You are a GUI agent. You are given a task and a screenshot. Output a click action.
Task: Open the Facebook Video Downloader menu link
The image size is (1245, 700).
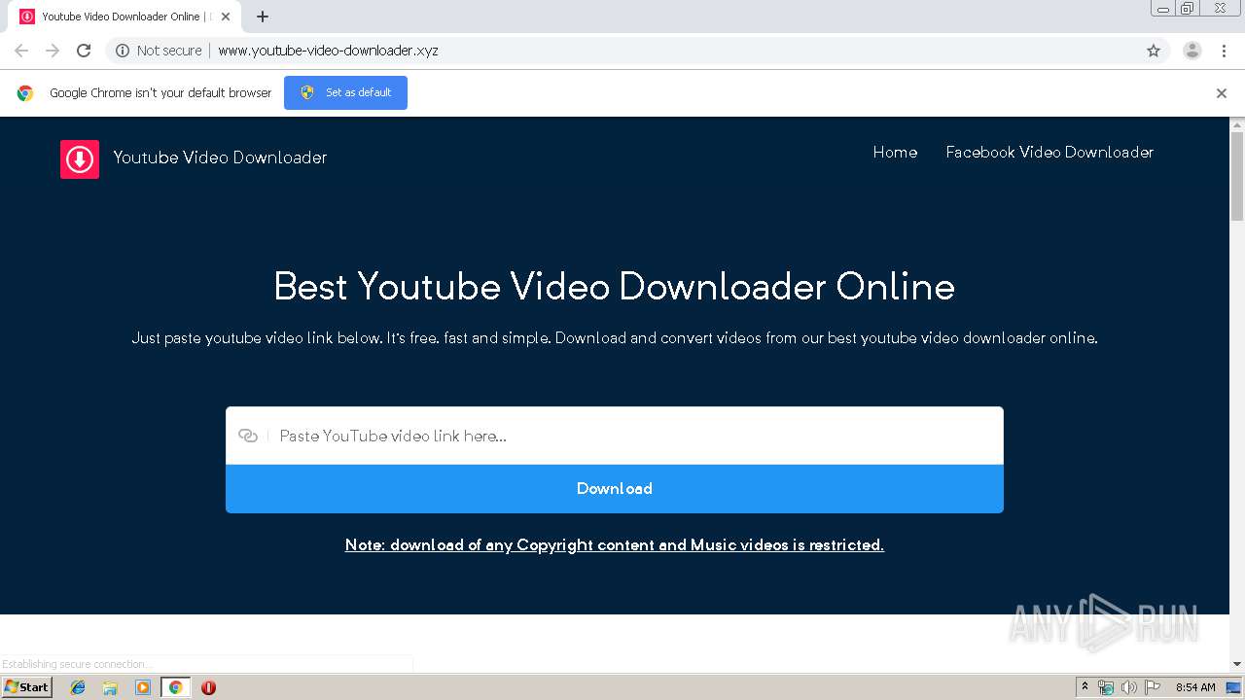coord(1049,152)
